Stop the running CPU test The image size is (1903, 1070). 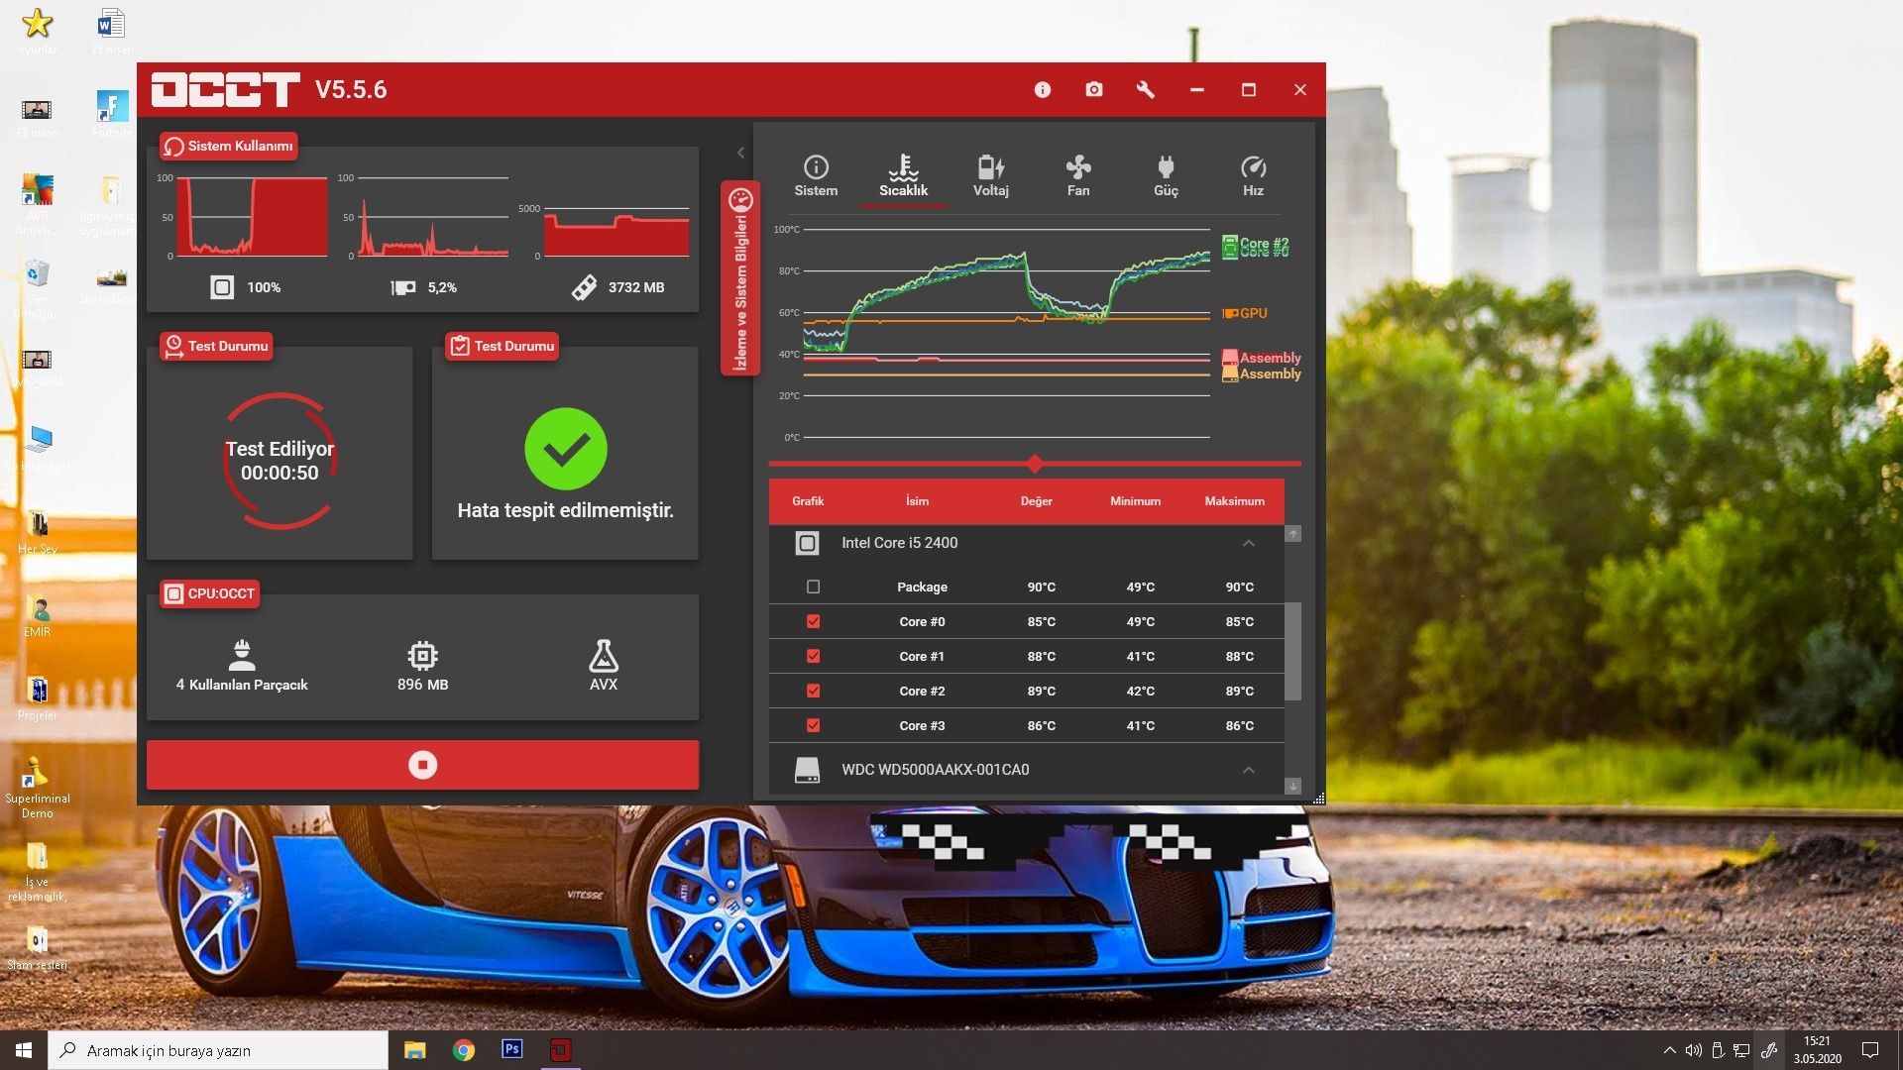click(x=422, y=765)
